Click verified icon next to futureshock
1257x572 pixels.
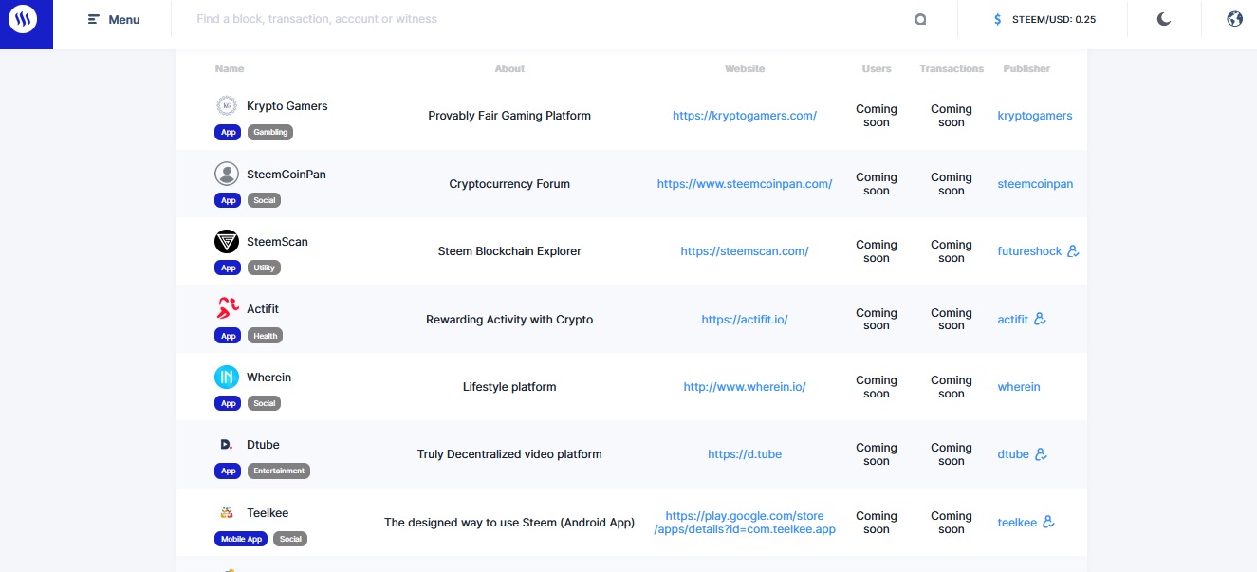point(1073,251)
